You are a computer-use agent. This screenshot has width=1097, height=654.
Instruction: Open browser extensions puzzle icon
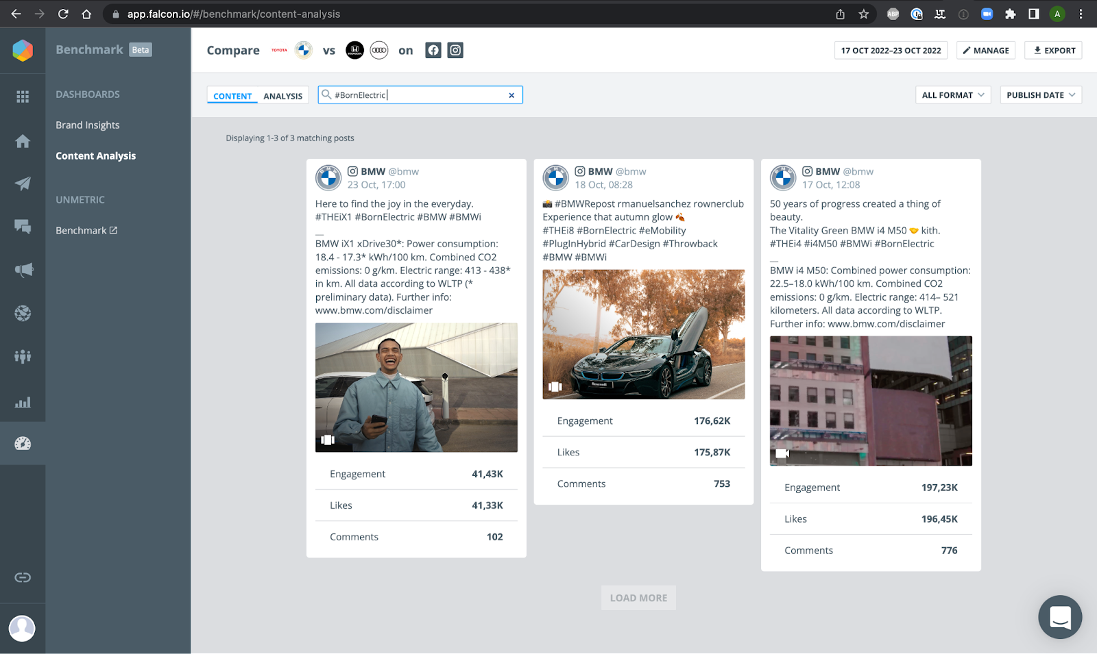tap(1010, 14)
